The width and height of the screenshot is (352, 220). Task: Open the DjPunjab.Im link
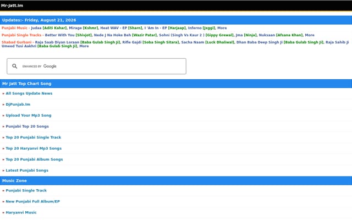point(18,105)
